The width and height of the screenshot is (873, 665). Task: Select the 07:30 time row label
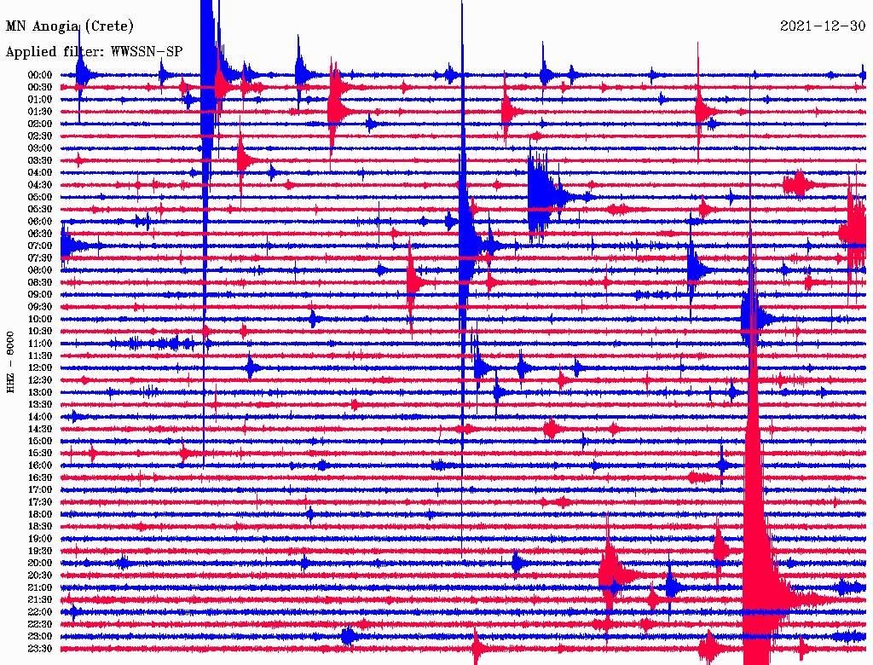pyautogui.click(x=40, y=257)
